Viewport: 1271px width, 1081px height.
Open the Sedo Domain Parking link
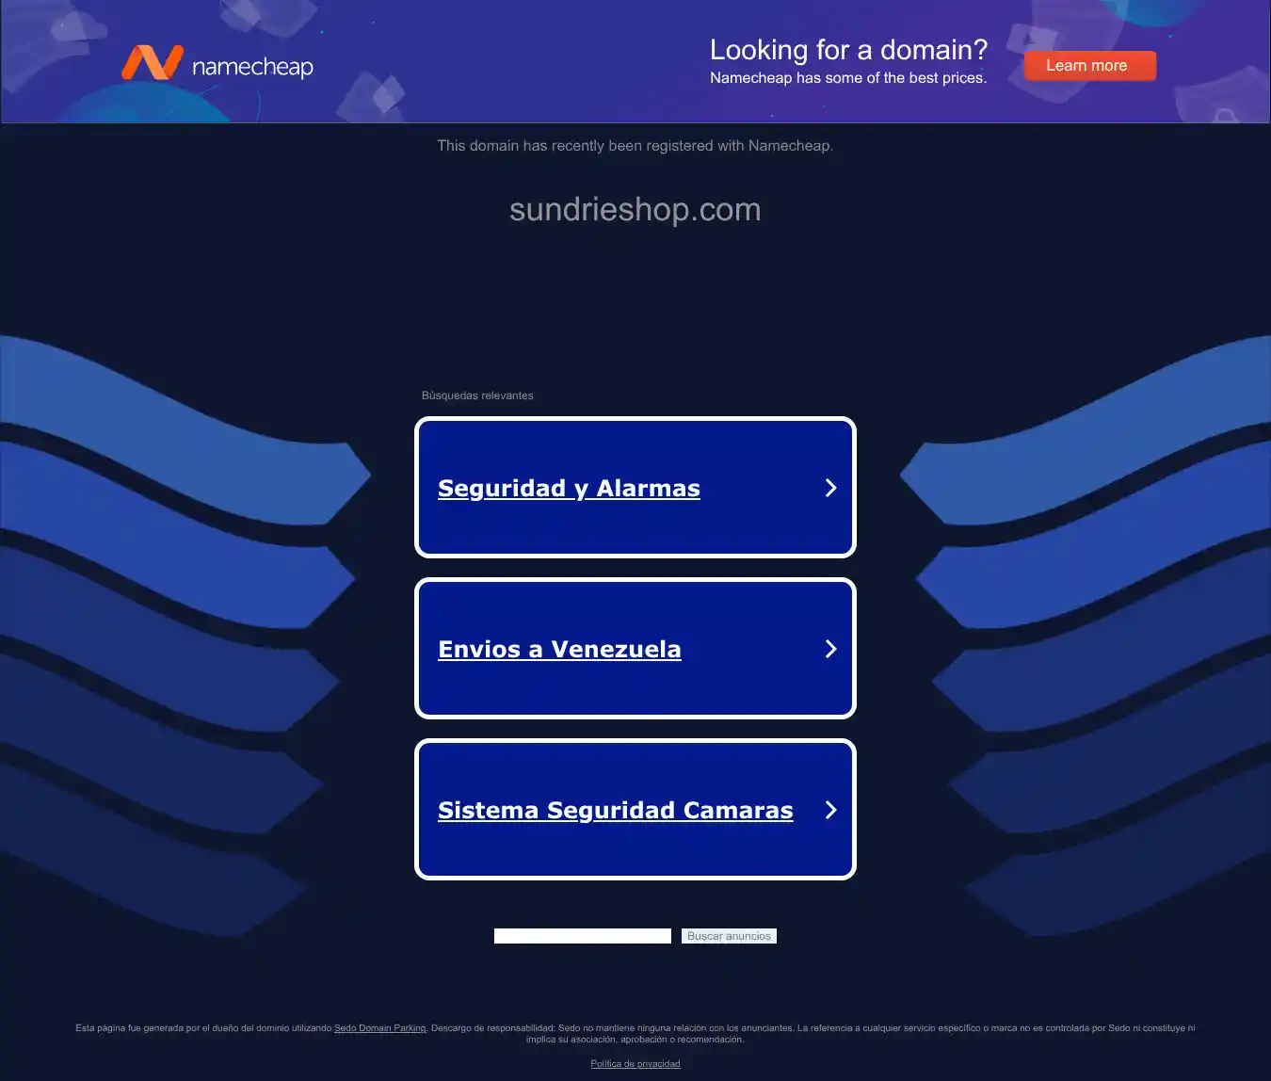click(x=380, y=1028)
